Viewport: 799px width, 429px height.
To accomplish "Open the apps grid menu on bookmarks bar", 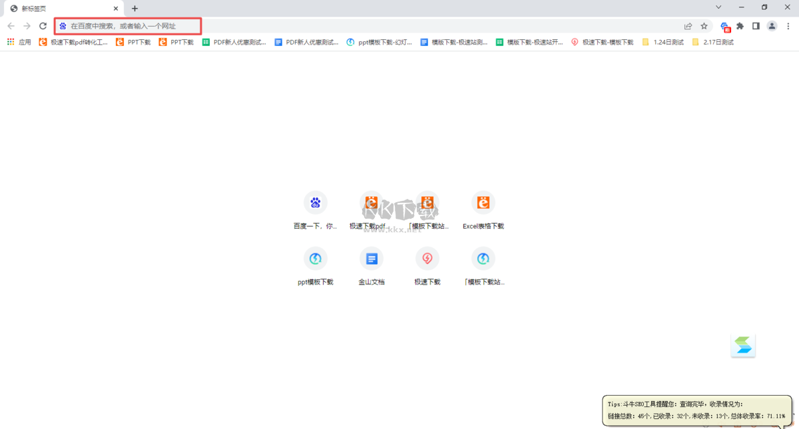I will (10, 41).
